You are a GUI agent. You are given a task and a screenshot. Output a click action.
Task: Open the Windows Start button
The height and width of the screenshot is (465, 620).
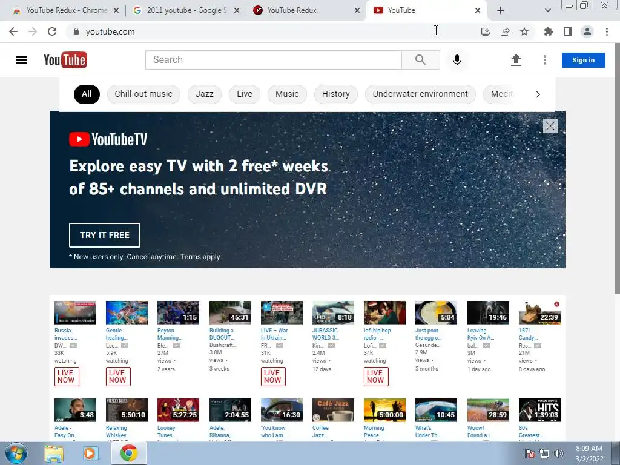pyautogui.click(x=16, y=453)
